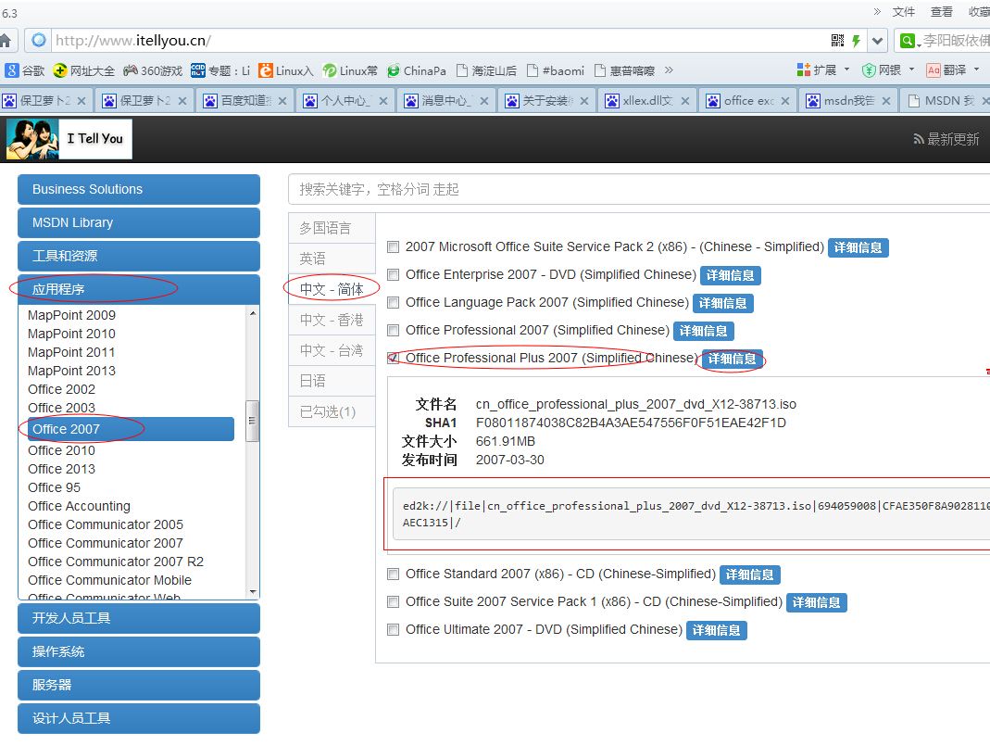
Task: Click the QR code icon in address bar
Action: click(x=837, y=41)
